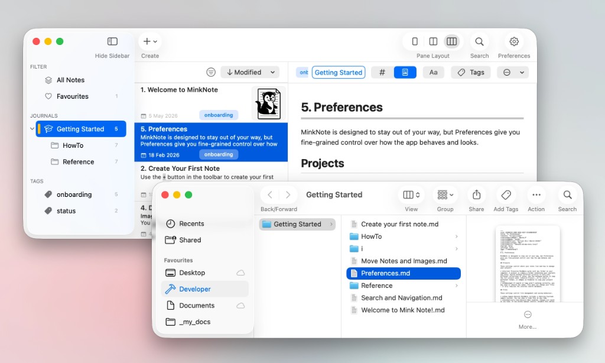Open Recents in Finder sidebar
Screen dimensions: 605x363
point(205,223)
